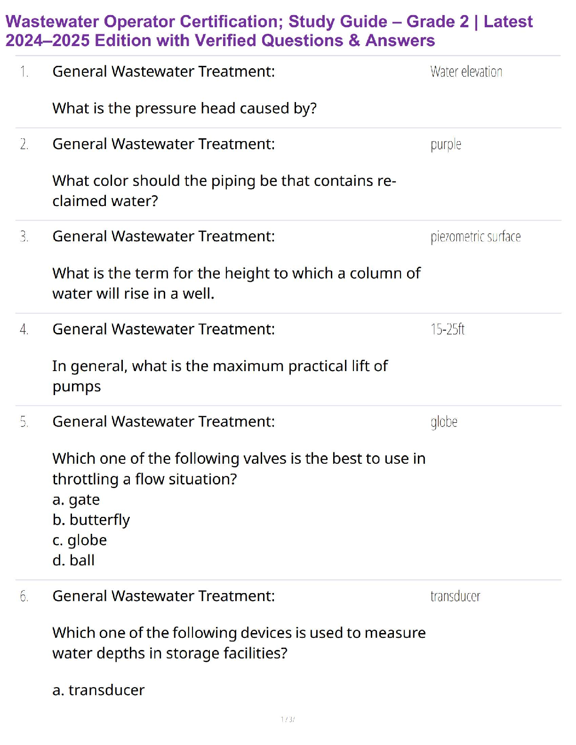Click the water depths measurement question
The width and height of the screenshot is (576, 745).
click(239, 643)
